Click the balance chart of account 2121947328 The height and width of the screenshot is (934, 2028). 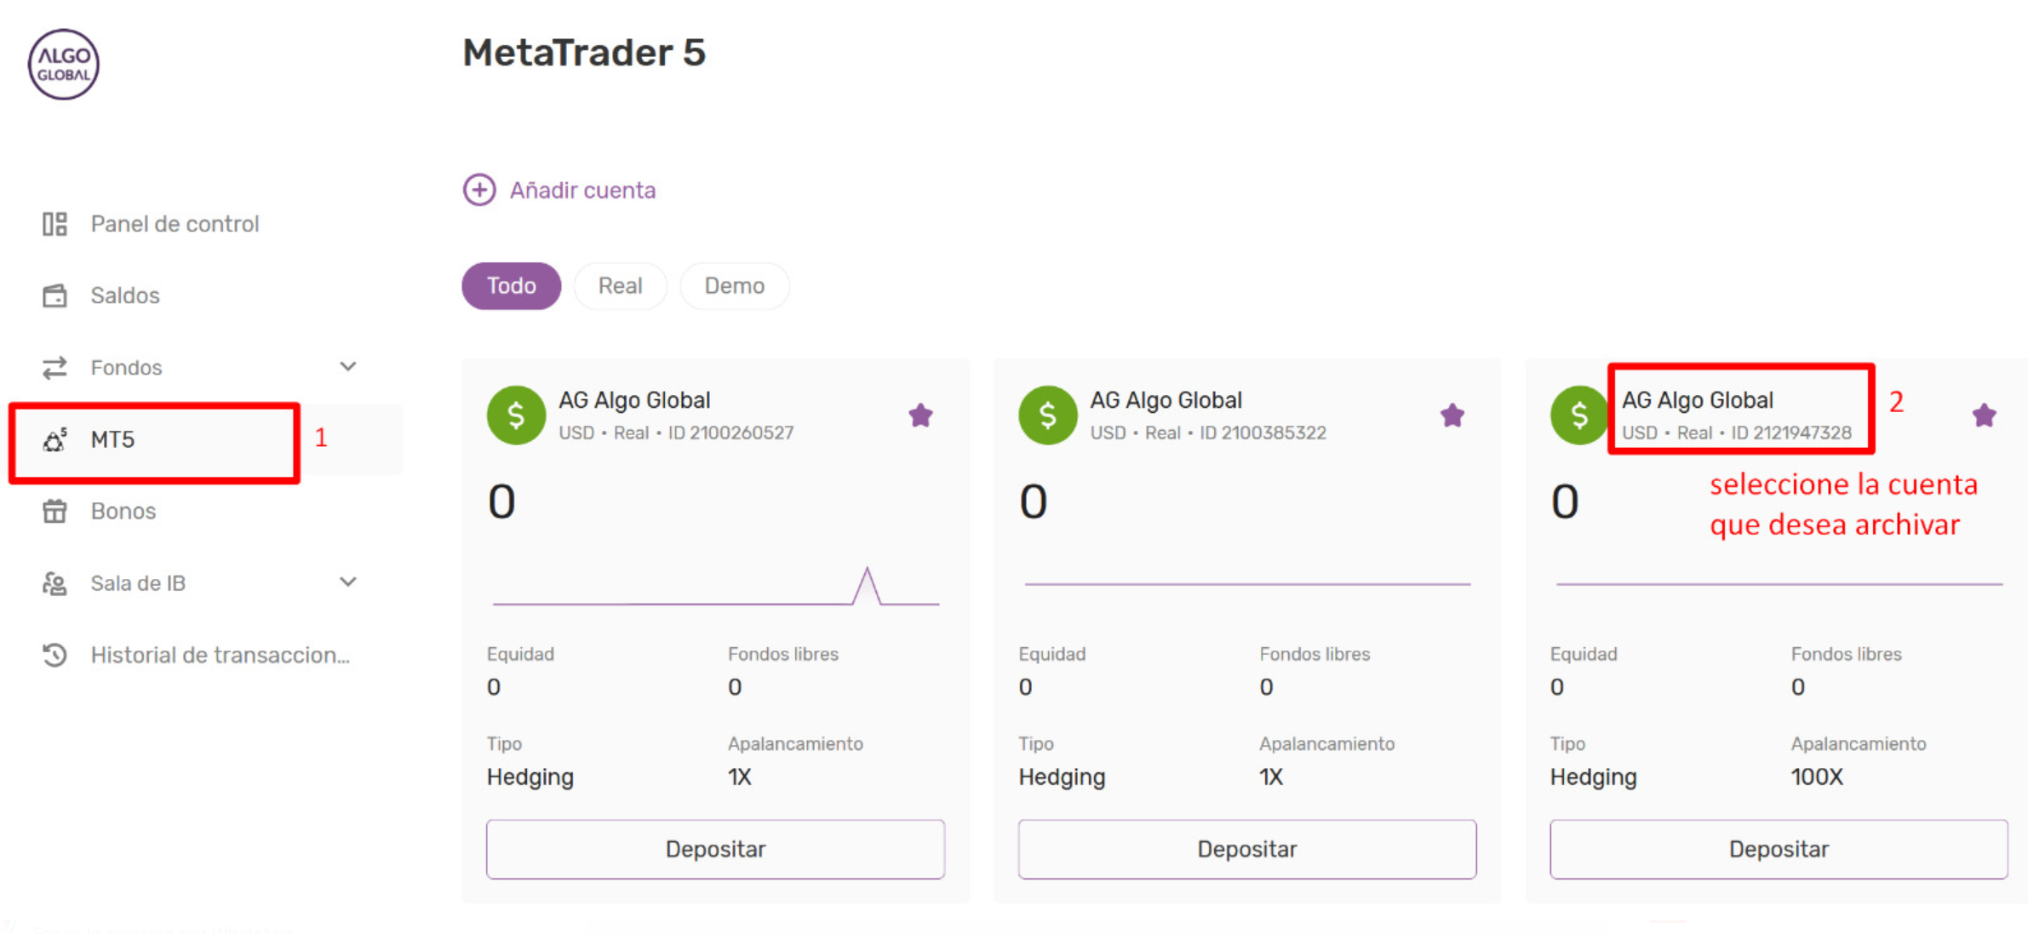tap(1779, 584)
